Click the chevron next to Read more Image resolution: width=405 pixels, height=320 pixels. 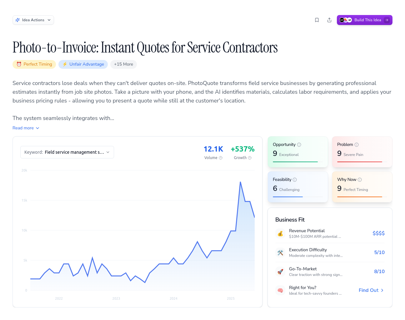[37, 128]
